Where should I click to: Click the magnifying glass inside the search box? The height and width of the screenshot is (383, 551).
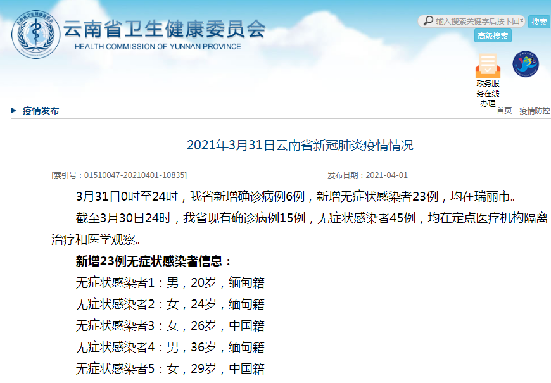click(429, 20)
